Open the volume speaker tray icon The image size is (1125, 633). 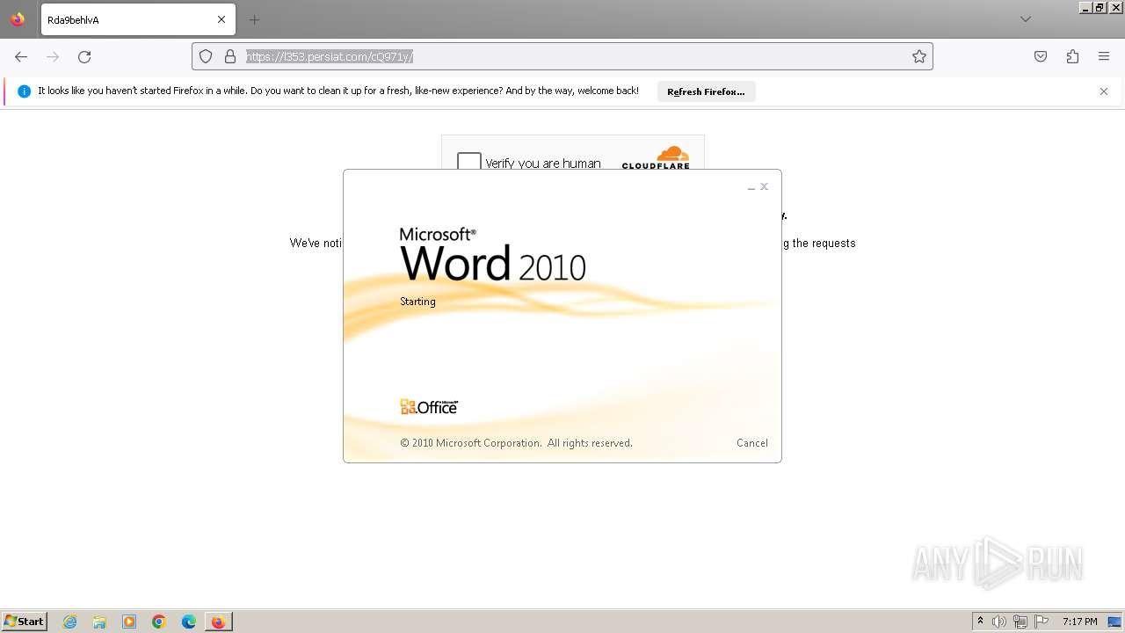click(x=999, y=622)
